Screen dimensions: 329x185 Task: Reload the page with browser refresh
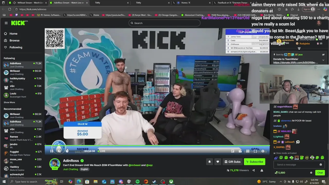pos(10,9)
